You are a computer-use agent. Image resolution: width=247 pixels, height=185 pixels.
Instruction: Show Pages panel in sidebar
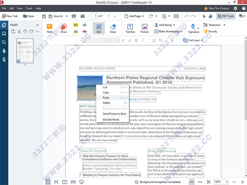tap(4, 25)
